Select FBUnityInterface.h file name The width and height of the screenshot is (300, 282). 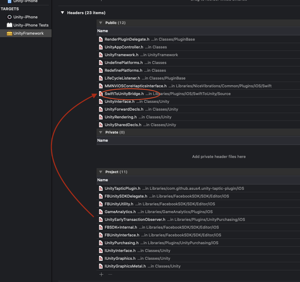(122, 235)
